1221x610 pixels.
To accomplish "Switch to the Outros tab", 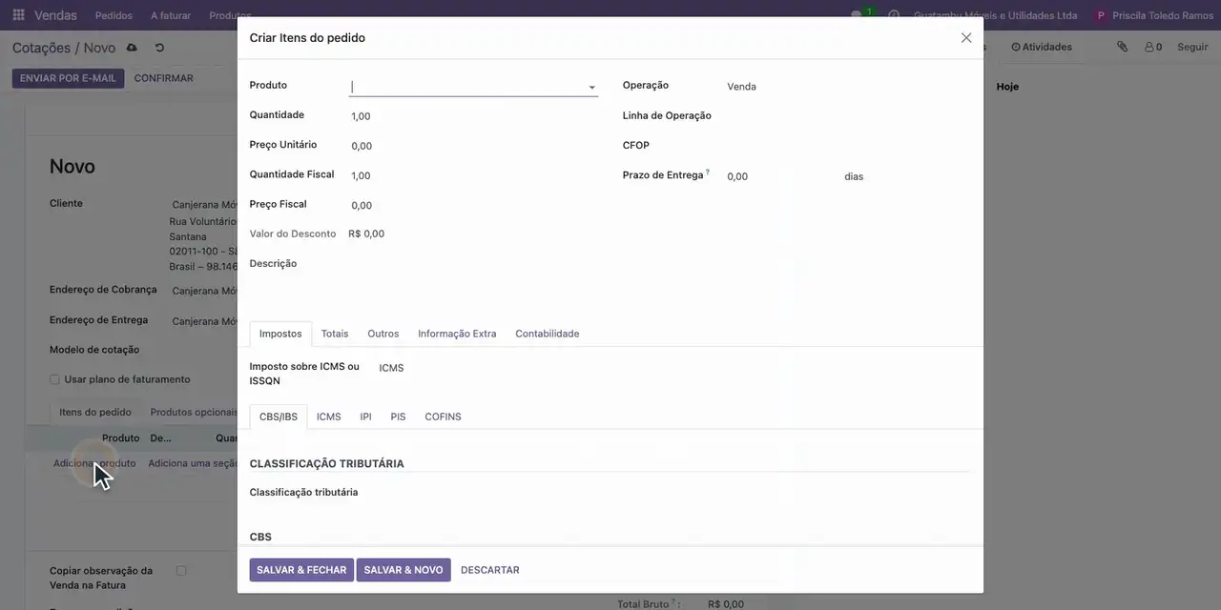I will pos(383,334).
